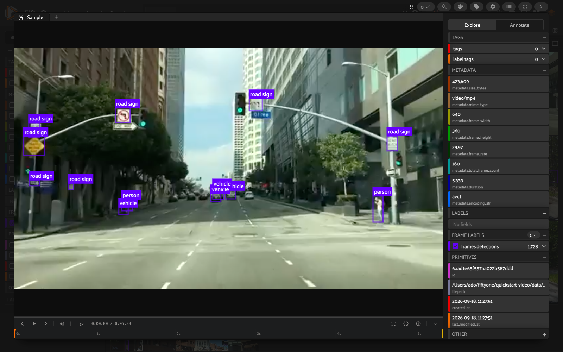Uncheck the frames.detections checkbox
Image resolution: width=563 pixels, height=352 pixels.
coord(456,246)
